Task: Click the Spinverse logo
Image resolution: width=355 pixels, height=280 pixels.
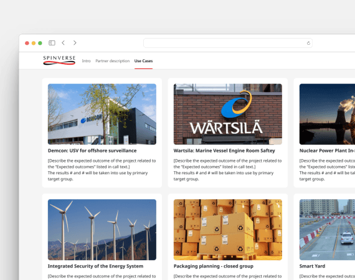Action: click(59, 60)
